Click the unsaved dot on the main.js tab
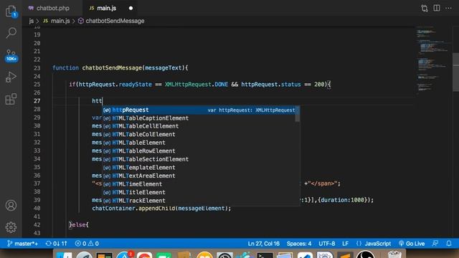 click(x=131, y=8)
